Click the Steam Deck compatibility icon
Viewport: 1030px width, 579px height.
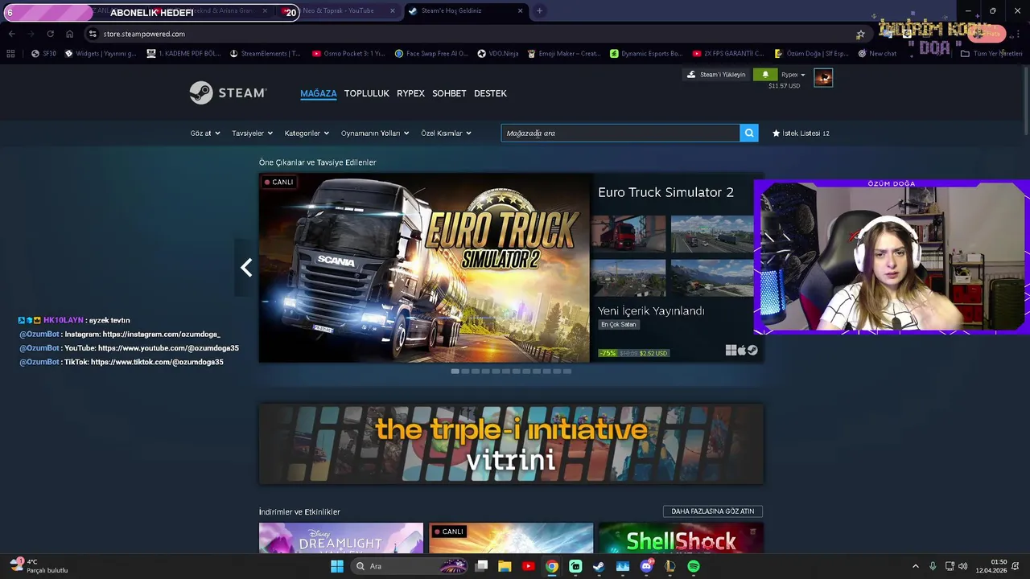coord(752,350)
